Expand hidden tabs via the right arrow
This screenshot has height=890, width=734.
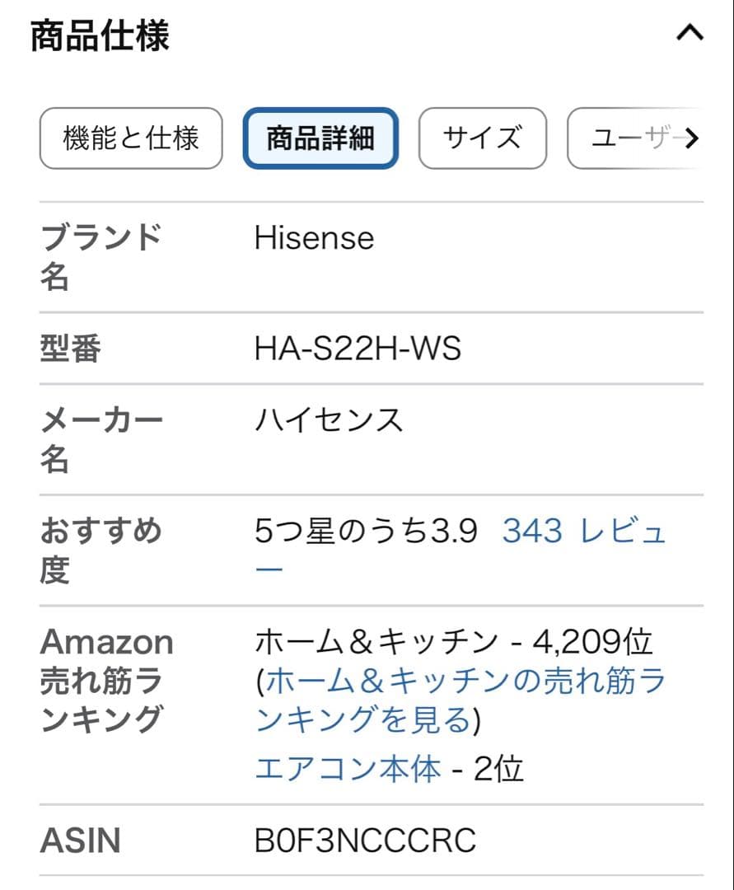click(694, 138)
